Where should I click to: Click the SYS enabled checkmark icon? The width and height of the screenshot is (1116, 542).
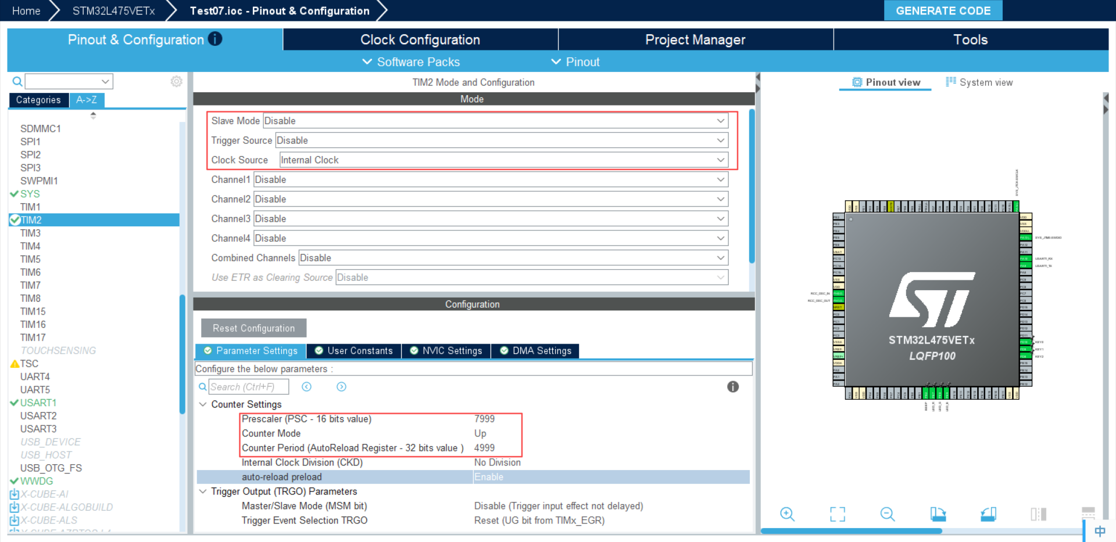coord(15,194)
